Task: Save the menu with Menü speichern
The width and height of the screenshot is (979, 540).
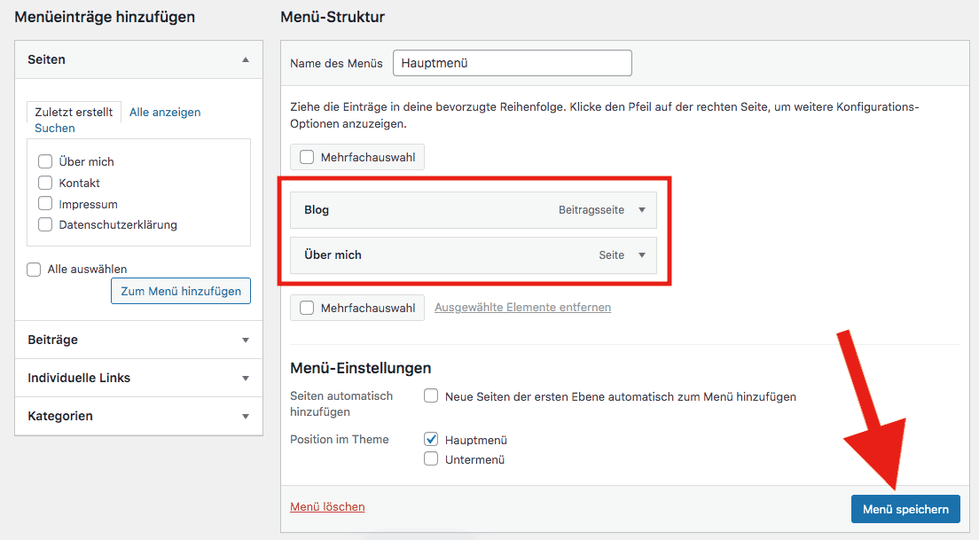Action: pyautogui.click(x=905, y=510)
